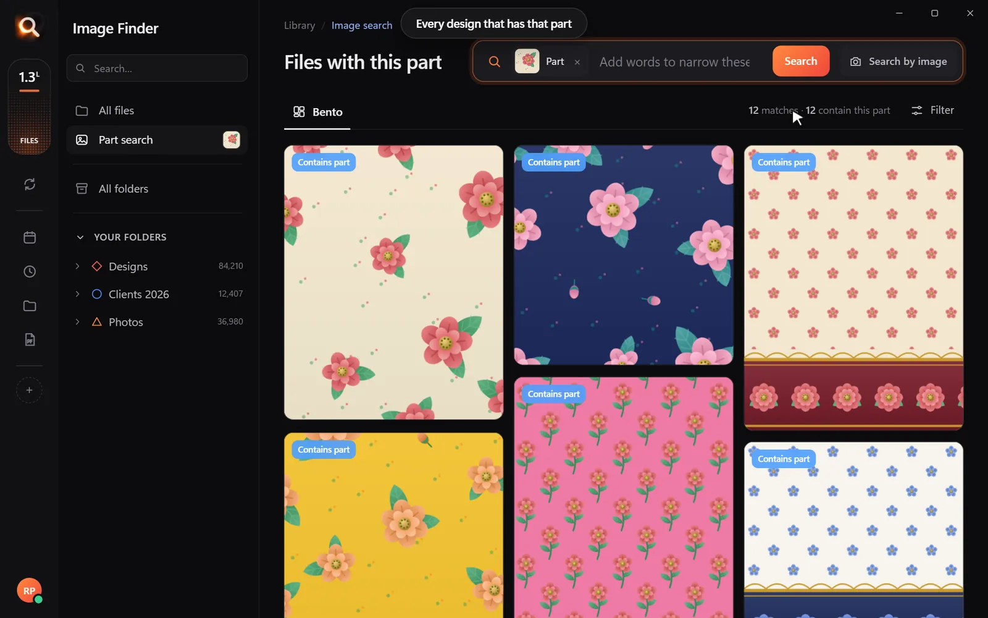Expand the Clients 2026 folder chevron

click(77, 294)
